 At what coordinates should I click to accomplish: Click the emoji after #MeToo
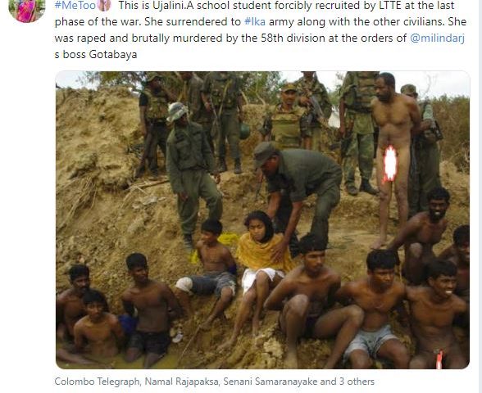(104, 5)
